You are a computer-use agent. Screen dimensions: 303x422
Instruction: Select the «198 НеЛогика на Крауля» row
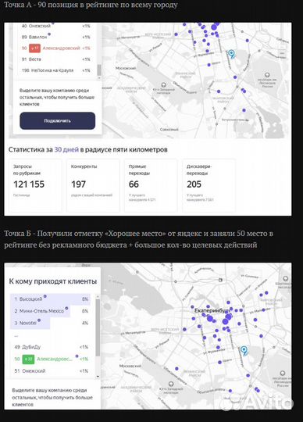coord(56,70)
